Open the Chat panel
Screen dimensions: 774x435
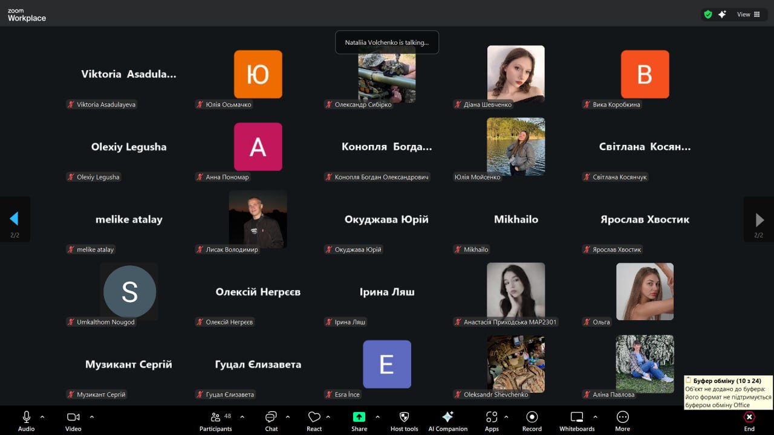click(271, 420)
